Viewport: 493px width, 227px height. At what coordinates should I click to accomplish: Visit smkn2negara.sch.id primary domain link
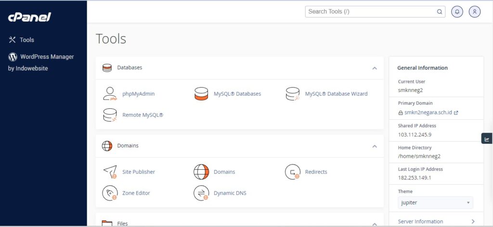428,113
